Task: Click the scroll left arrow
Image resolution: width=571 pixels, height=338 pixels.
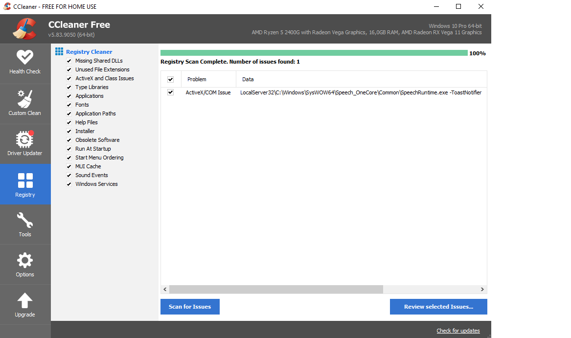Action: [165, 289]
